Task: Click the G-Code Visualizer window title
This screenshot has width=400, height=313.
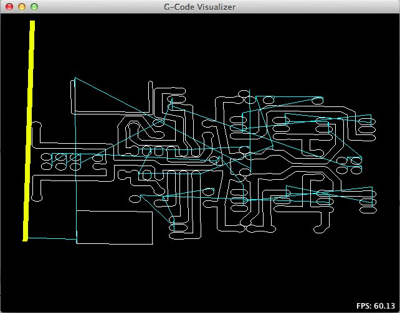Action: (199, 7)
